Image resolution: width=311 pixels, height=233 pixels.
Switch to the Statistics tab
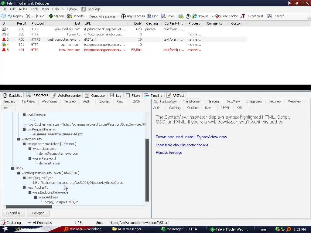tap(12, 95)
